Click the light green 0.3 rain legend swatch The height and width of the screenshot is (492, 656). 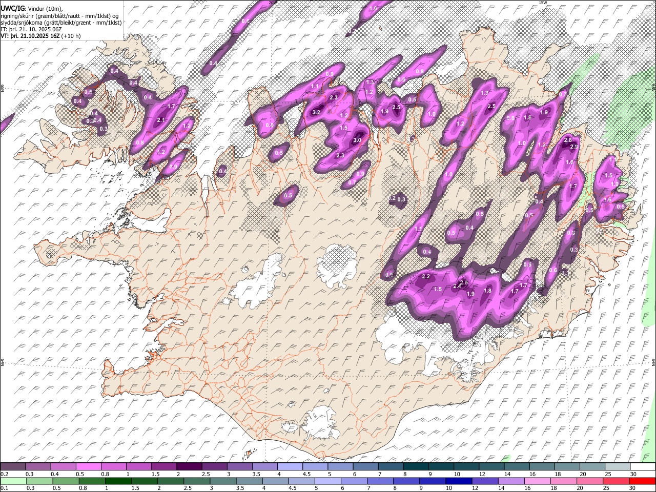coord(39,481)
